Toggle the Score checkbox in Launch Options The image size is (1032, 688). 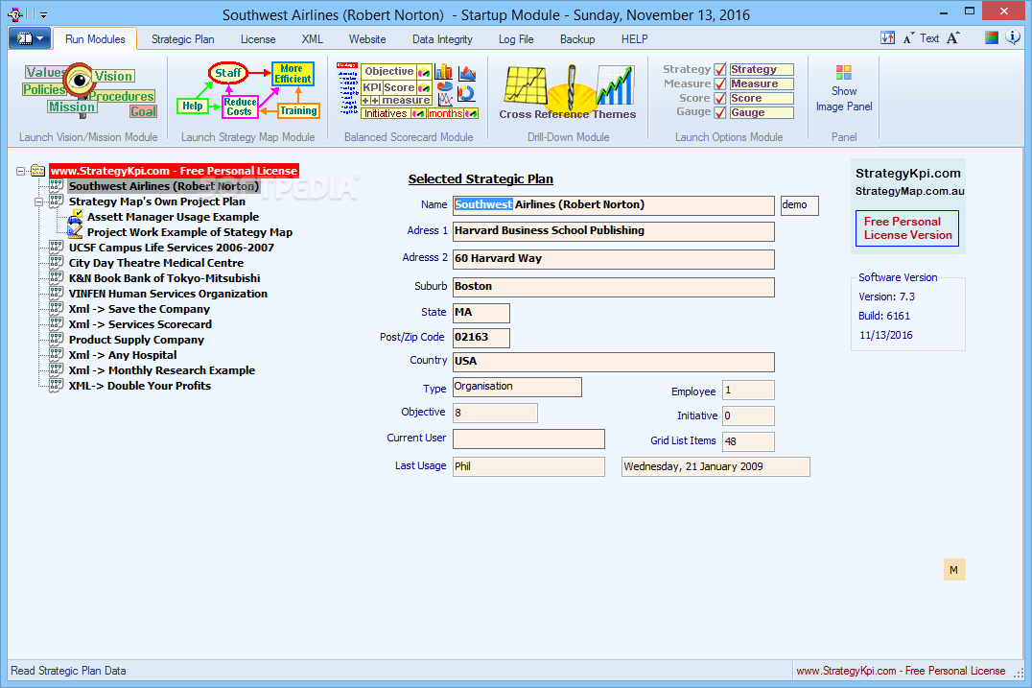tap(720, 98)
